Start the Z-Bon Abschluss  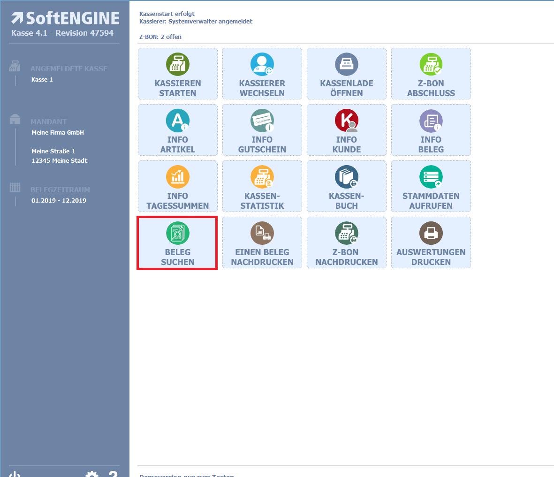(431, 74)
